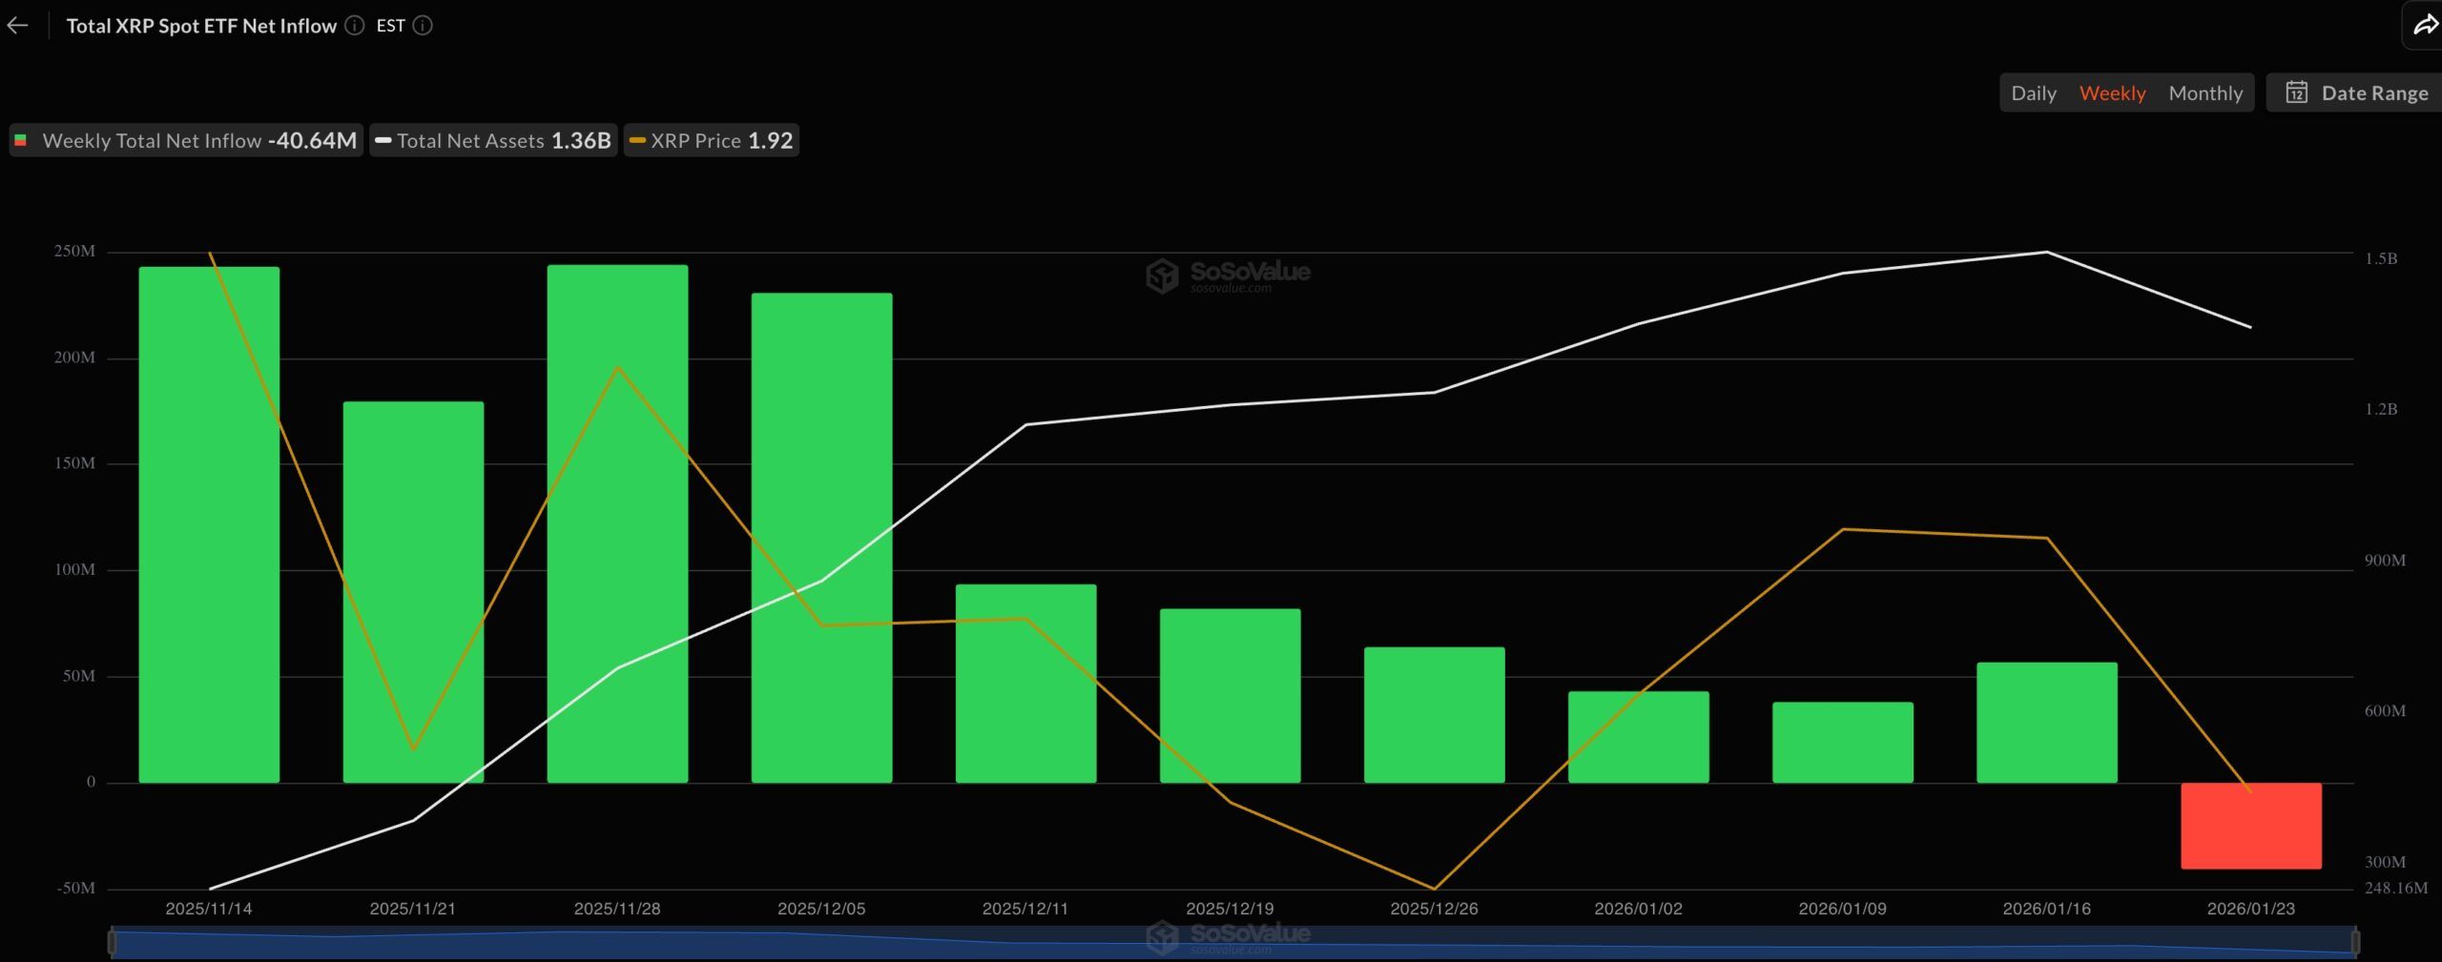Image resolution: width=2442 pixels, height=962 pixels.
Task: Click the green square icon in Weekly Total Net Inflow legend
Action: 23,140
